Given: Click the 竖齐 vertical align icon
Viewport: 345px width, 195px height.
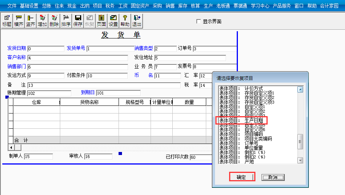Looking at the screenshot, I should 30,21.
